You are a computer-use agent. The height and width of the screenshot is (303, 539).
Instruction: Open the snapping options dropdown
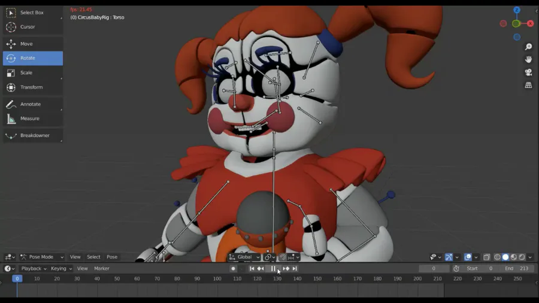[x=293, y=257]
